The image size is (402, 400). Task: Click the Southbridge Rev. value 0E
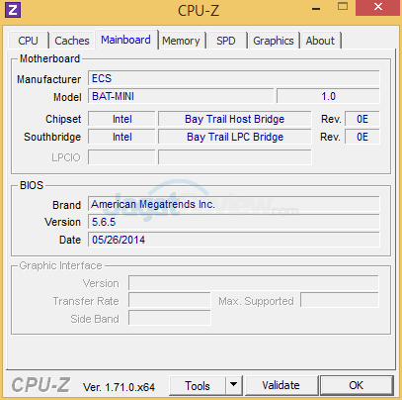(x=362, y=137)
